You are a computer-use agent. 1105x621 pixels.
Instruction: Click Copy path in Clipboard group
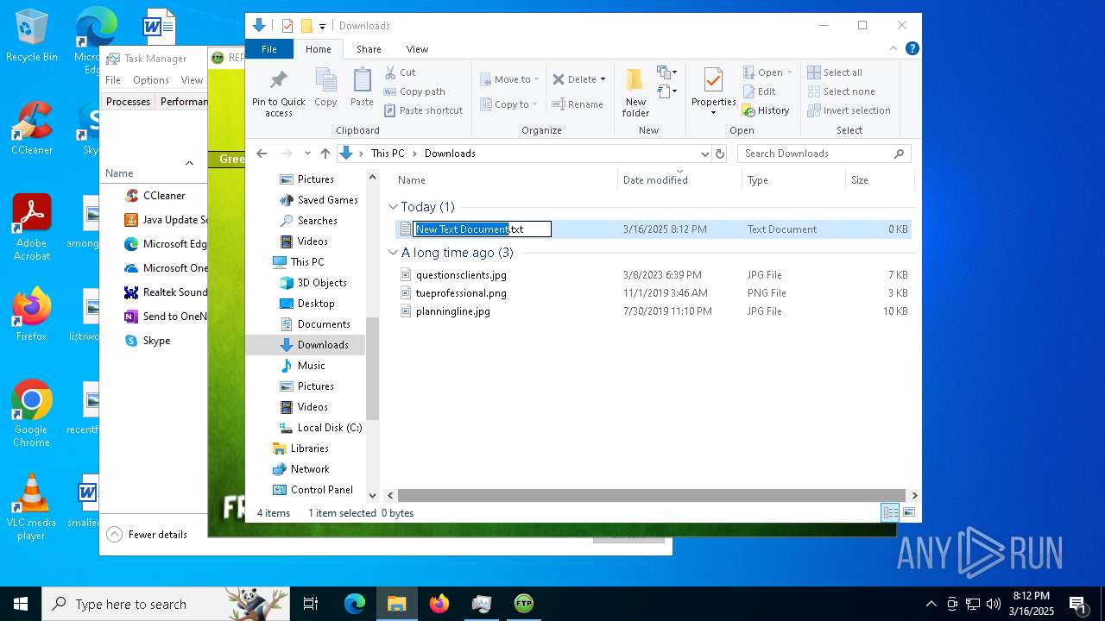pos(414,91)
